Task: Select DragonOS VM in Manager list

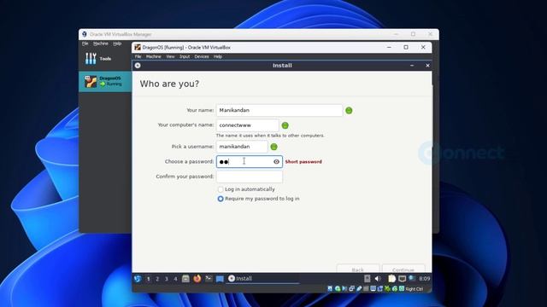Action: (105, 82)
